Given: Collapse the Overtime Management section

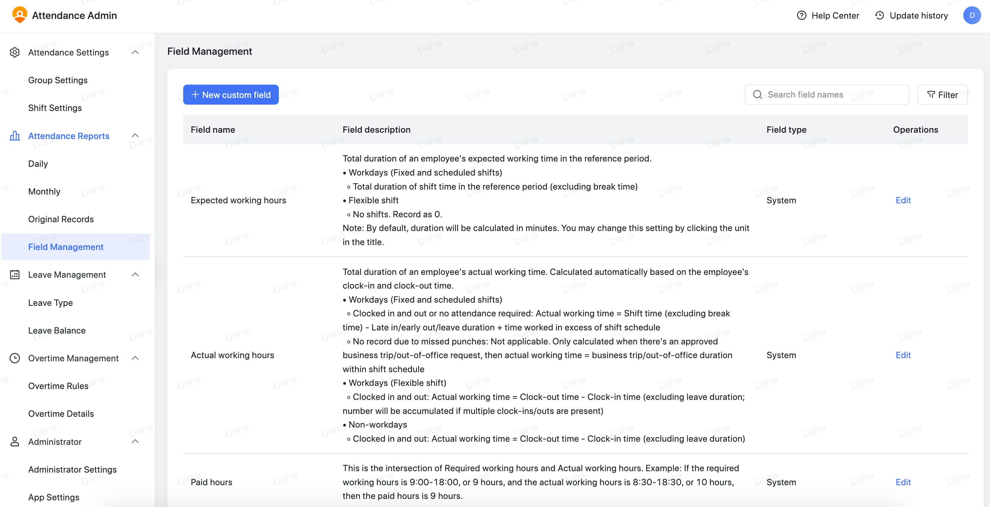Looking at the screenshot, I should 135,358.
